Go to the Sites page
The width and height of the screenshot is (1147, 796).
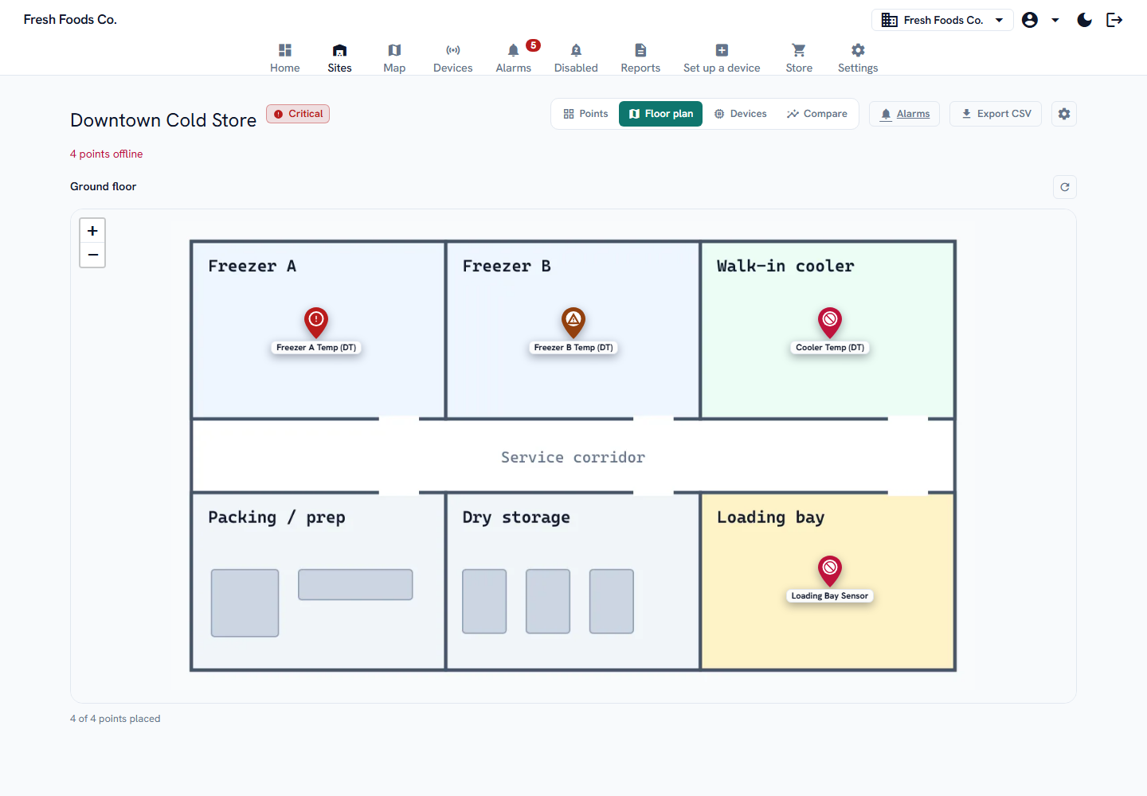[339, 58]
